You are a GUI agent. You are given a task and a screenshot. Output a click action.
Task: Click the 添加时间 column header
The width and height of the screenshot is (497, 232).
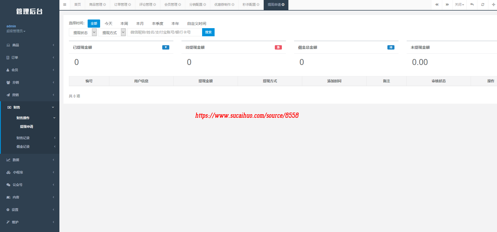[x=334, y=81]
